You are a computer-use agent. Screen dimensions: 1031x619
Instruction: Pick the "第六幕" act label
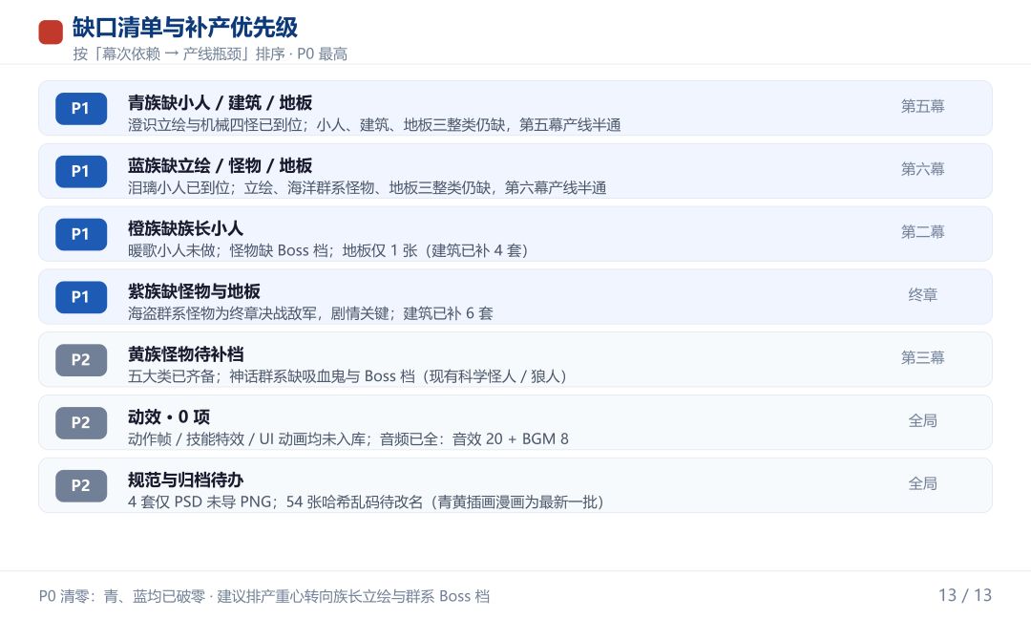(x=922, y=169)
